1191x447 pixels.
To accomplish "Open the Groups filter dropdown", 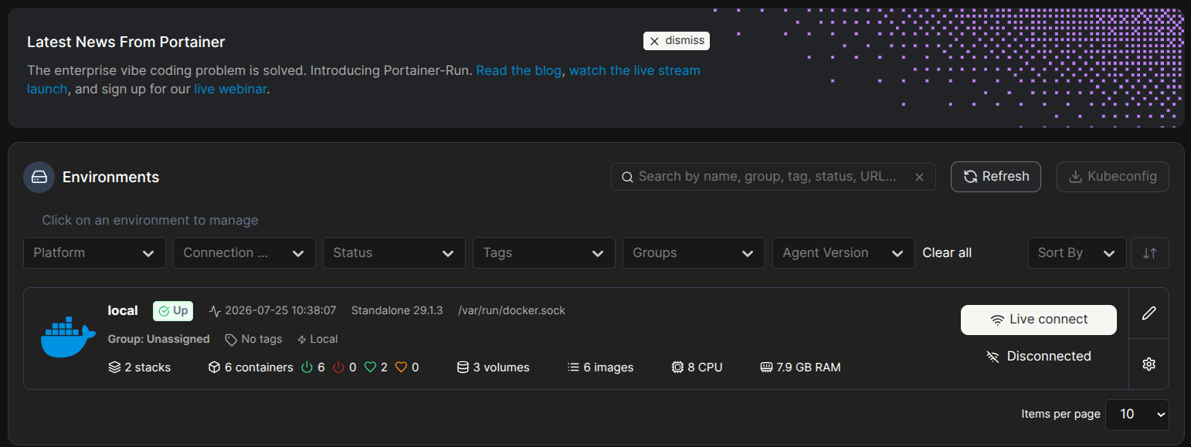I will click(694, 252).
